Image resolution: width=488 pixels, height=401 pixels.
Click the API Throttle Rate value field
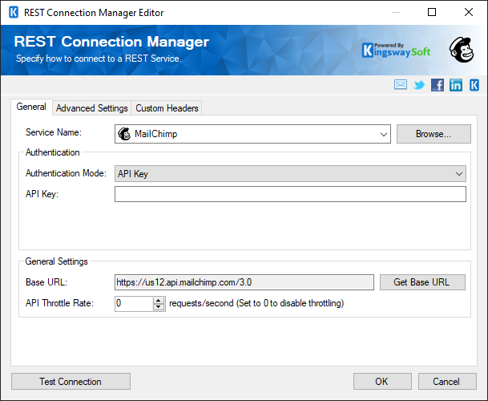click(134, 303)
